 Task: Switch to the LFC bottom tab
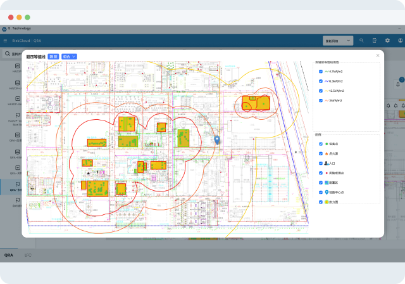pyautogui.click(x=28, y=254)
